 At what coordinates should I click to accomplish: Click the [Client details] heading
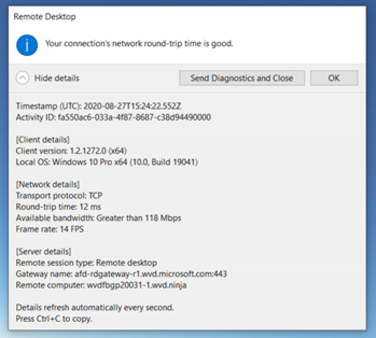click(43, 139)
